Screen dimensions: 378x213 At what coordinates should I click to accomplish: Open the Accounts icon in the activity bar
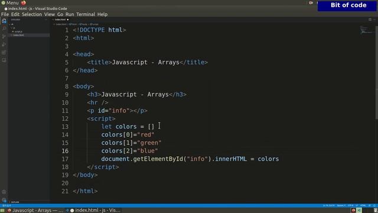4,192
